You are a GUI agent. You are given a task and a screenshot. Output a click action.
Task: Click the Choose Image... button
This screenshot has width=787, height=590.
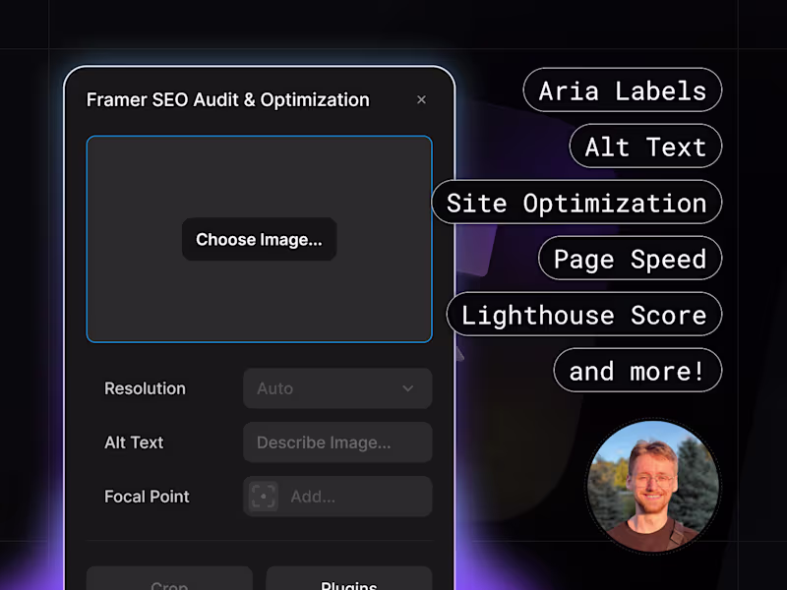259,239
